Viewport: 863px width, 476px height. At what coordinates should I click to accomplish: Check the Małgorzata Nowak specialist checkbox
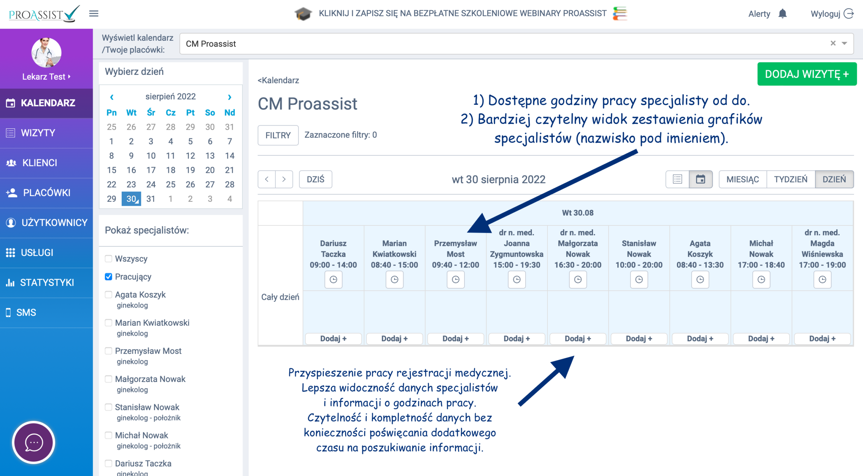(108, 379)
